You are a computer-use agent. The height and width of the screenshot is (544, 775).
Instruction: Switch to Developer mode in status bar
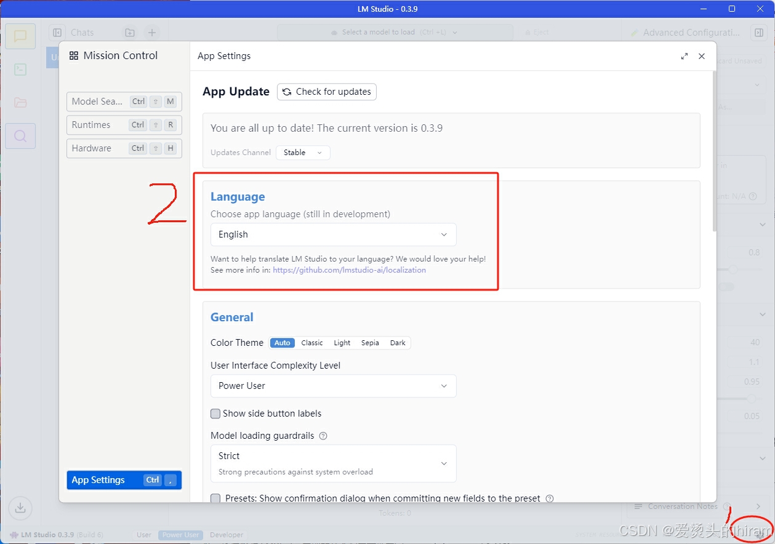[227, 535]
